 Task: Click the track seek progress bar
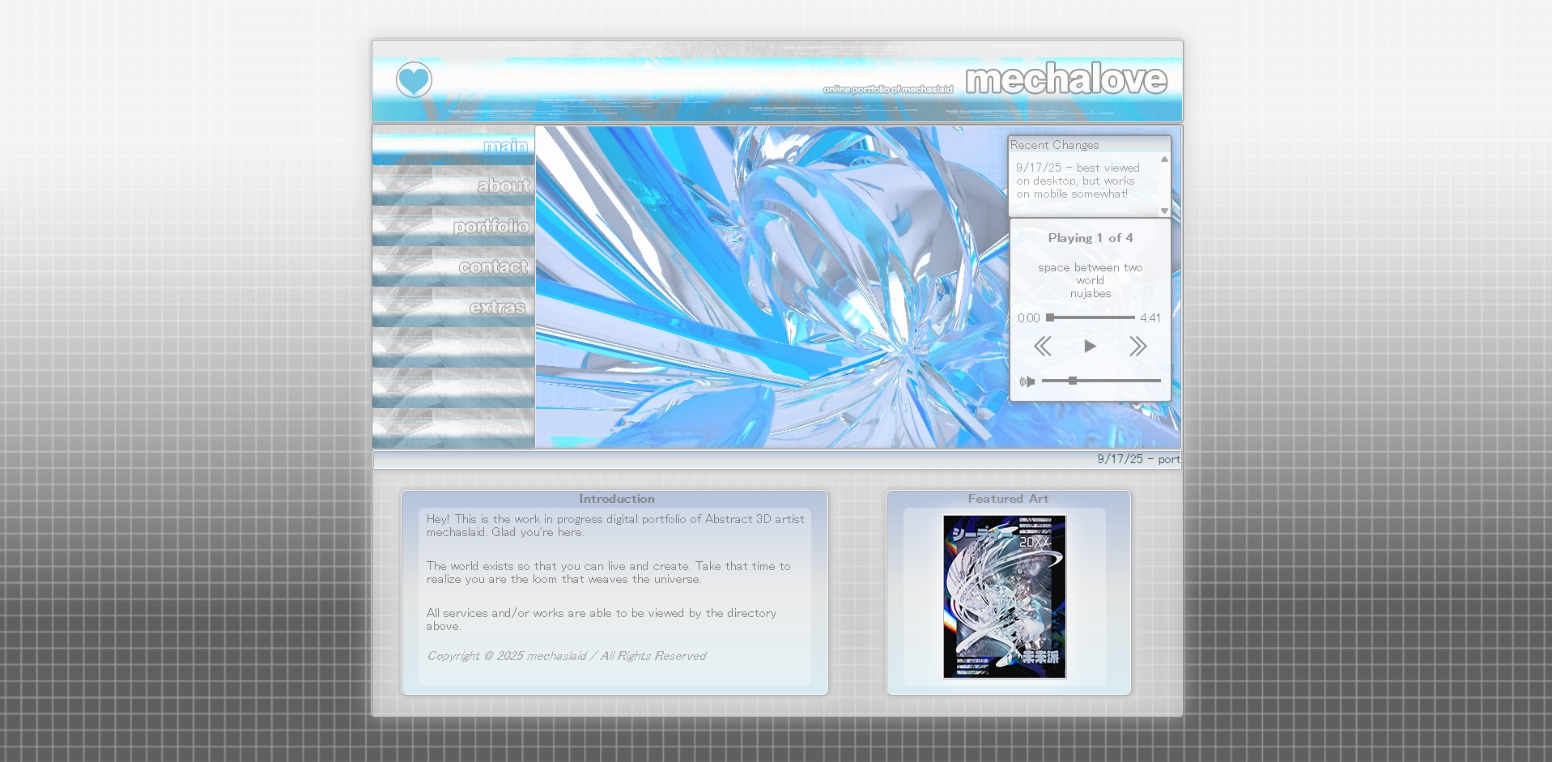click(1091, 317)
